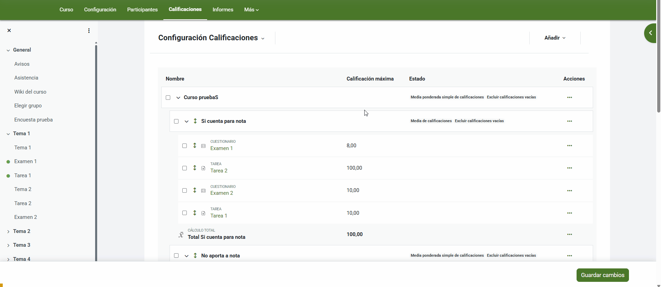Click move icon for Tarea 1 row

pyautogui.click(x=195, y=213)
